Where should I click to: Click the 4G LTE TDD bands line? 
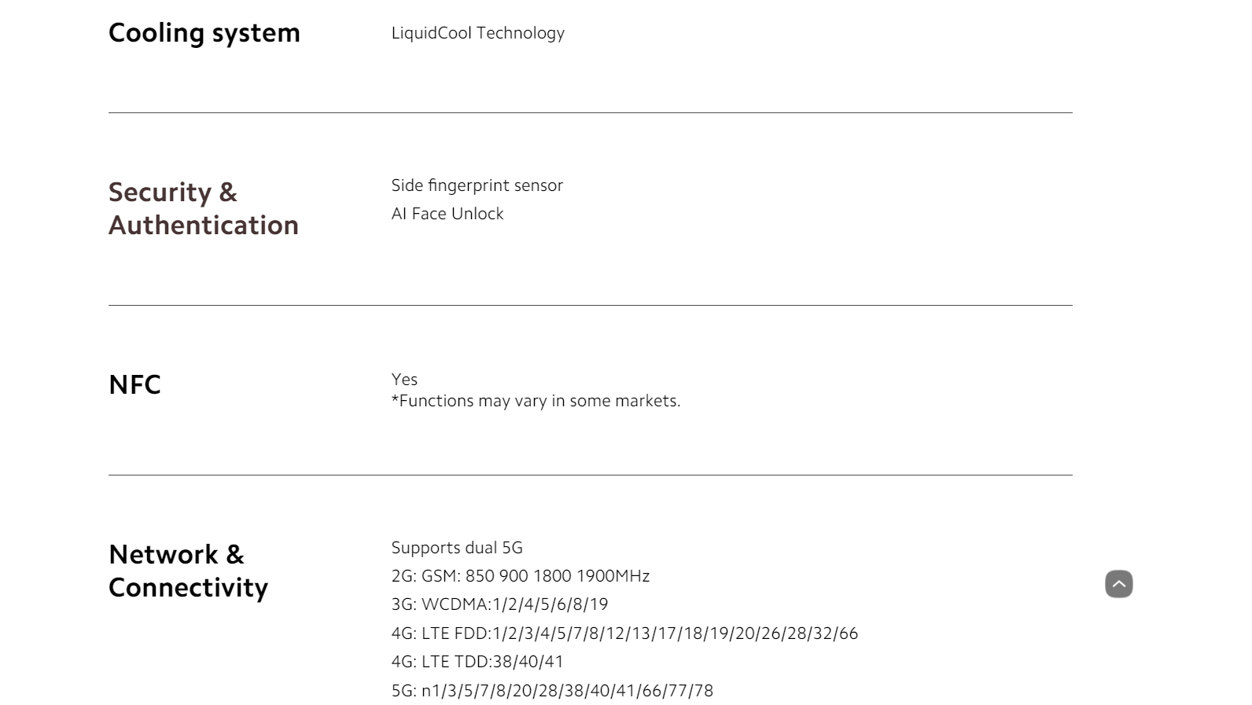(477, 662)
